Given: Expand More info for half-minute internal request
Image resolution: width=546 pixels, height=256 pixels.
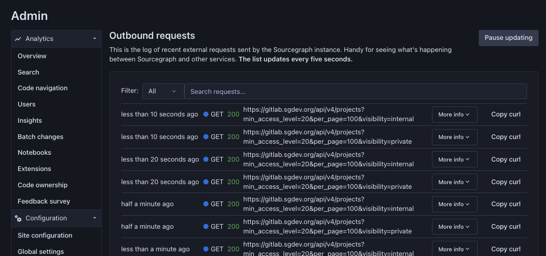Looking at the screenshot, I should point(455,204).
